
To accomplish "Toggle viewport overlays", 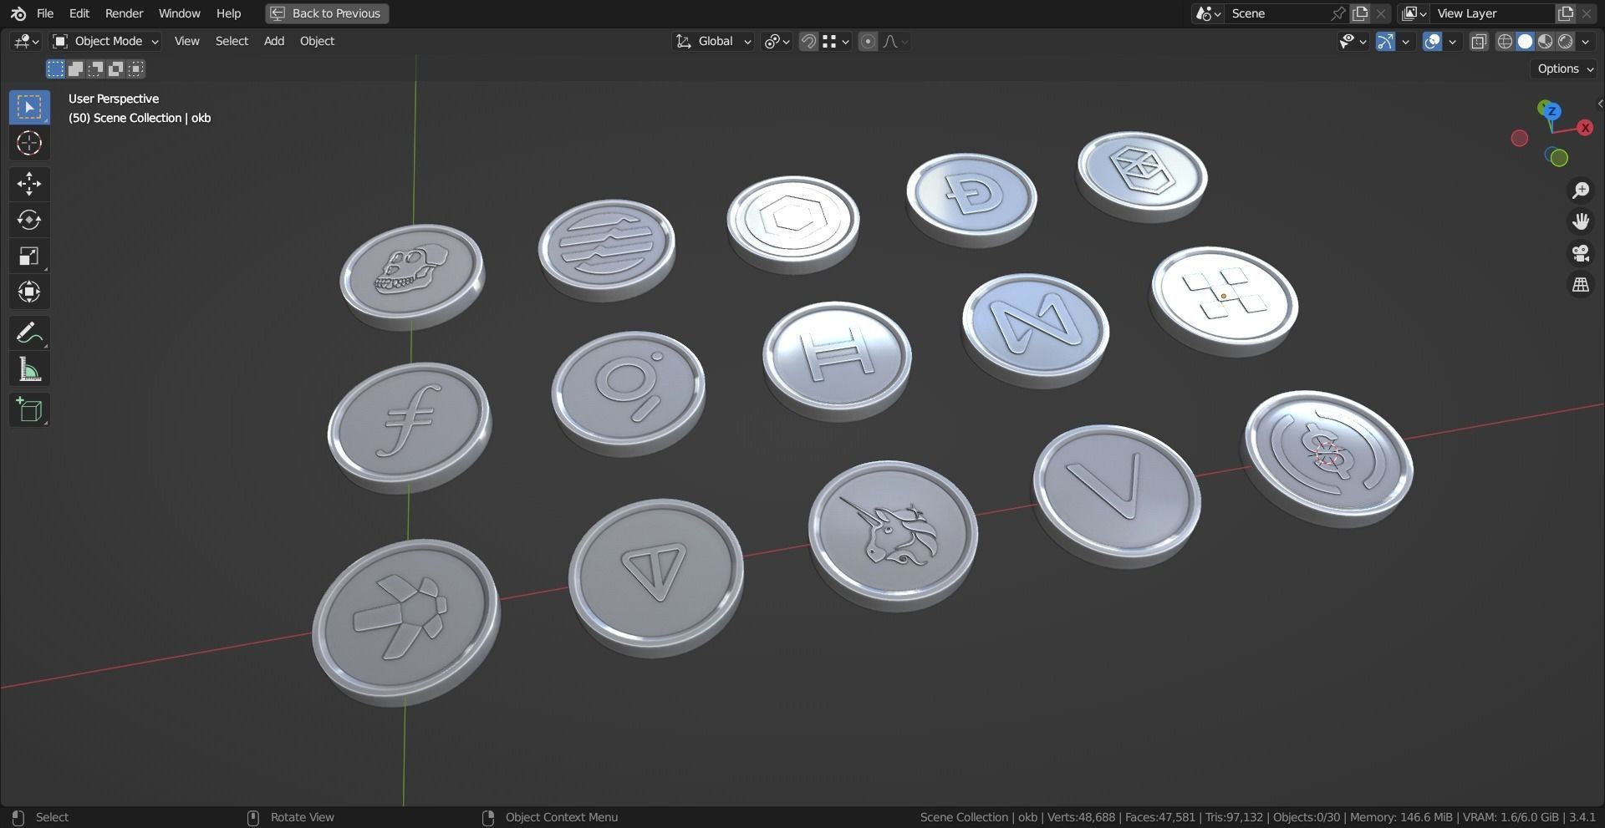I will (1432, 41).
